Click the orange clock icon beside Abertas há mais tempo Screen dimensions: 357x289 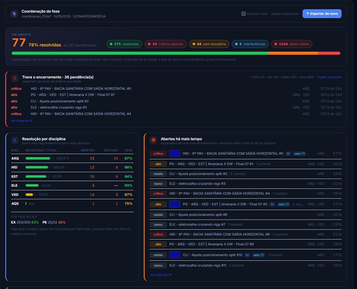[154, 140]
